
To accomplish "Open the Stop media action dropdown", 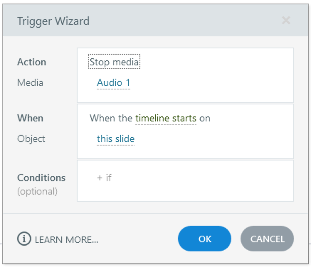I will point(114,62).
